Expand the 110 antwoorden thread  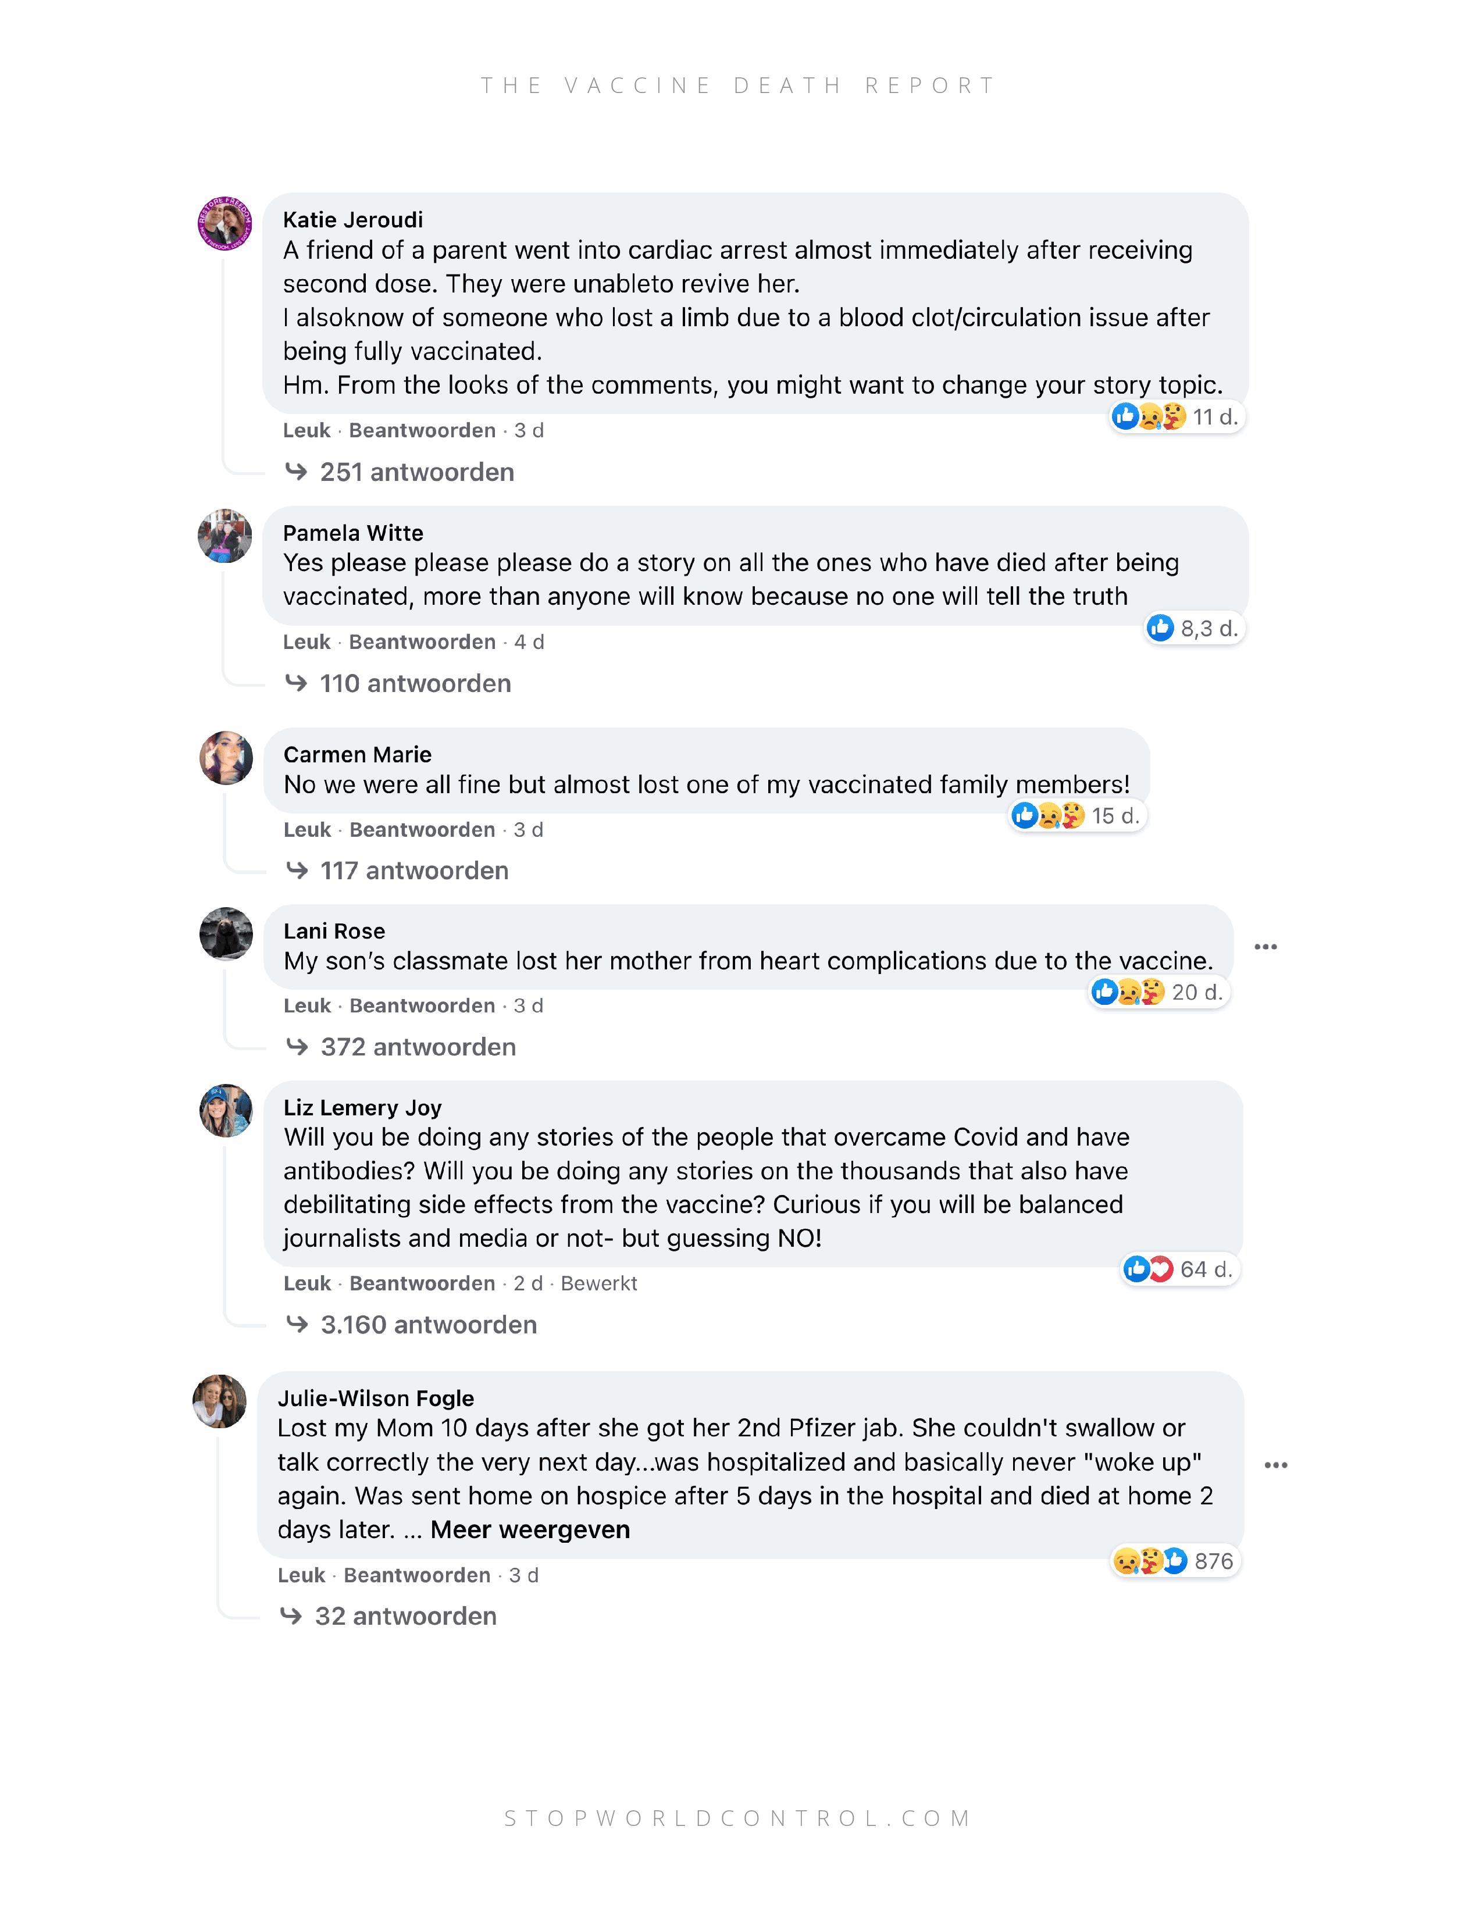(x=399, y=683)
